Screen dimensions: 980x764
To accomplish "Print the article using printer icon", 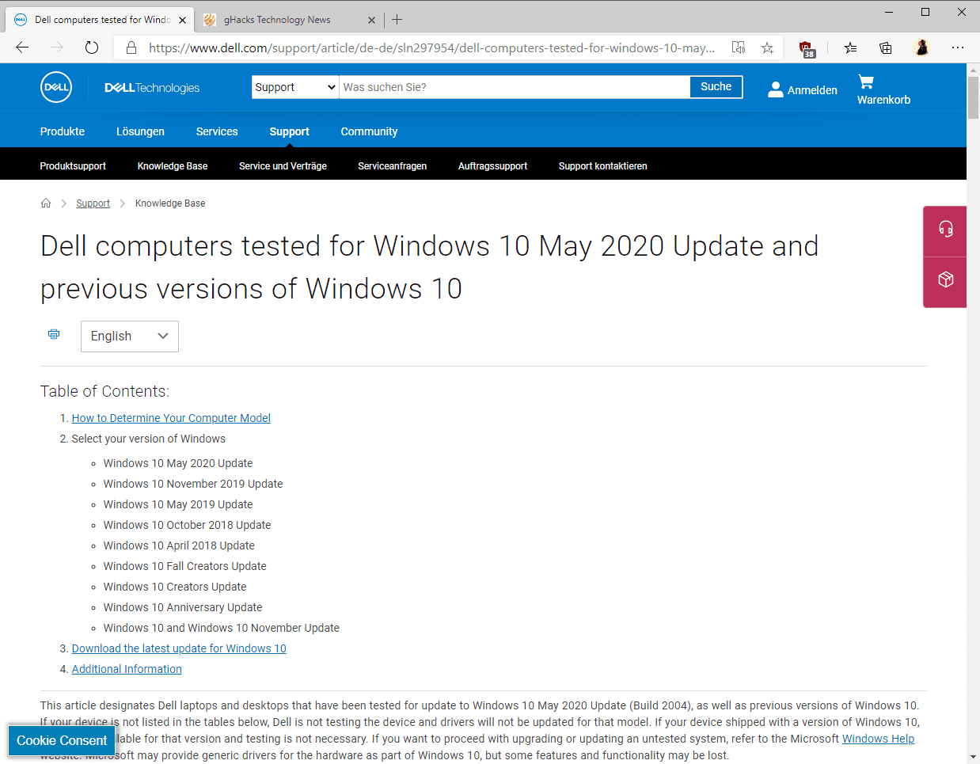I will point(54,334).
